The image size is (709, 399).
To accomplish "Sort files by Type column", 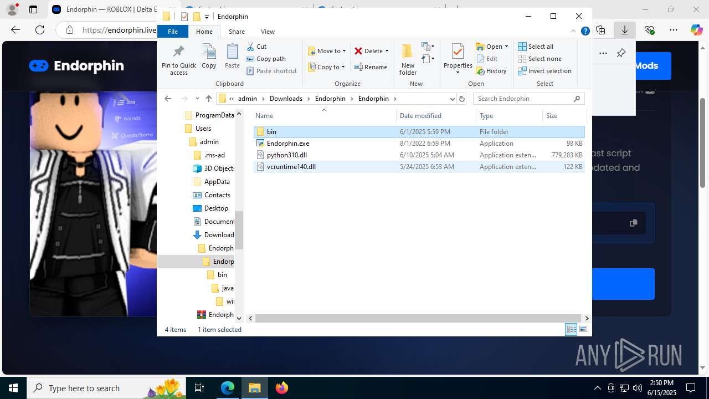I will coord(509,116).
